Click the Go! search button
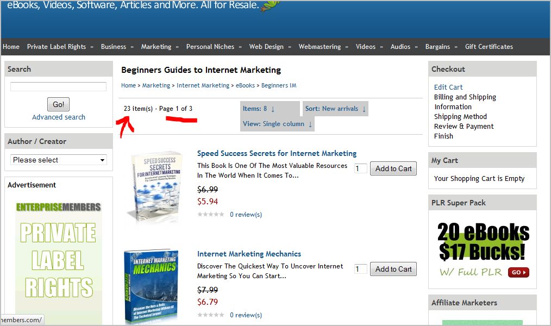Image resolution: width=551 pixels, height=326 pixels. pyautogui.click(x=58, y=104)
